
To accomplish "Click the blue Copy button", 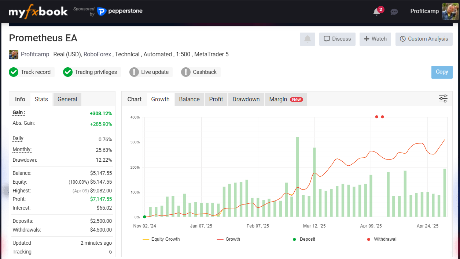I will click(x=442, y=72).
